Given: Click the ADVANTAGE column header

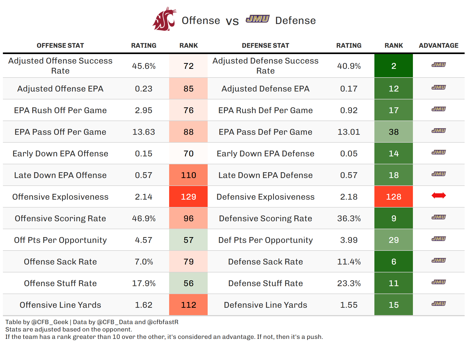Looking at the screenshot, I should click(439, 46).
